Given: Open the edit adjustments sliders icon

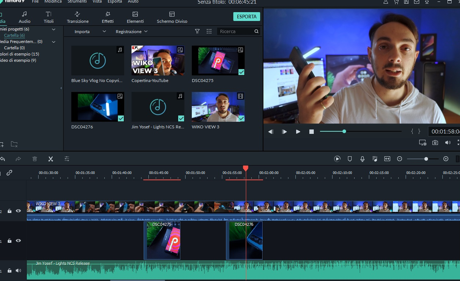Looking at the screenshot, I should click(67, 159).
